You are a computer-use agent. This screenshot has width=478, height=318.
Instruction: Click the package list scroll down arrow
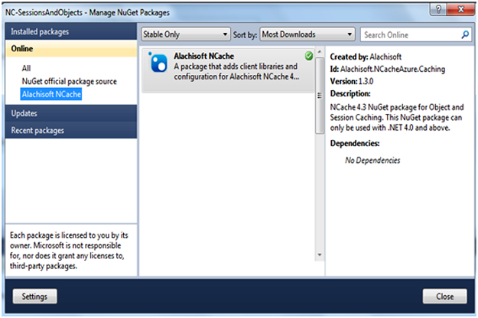[x=320, y=255]
